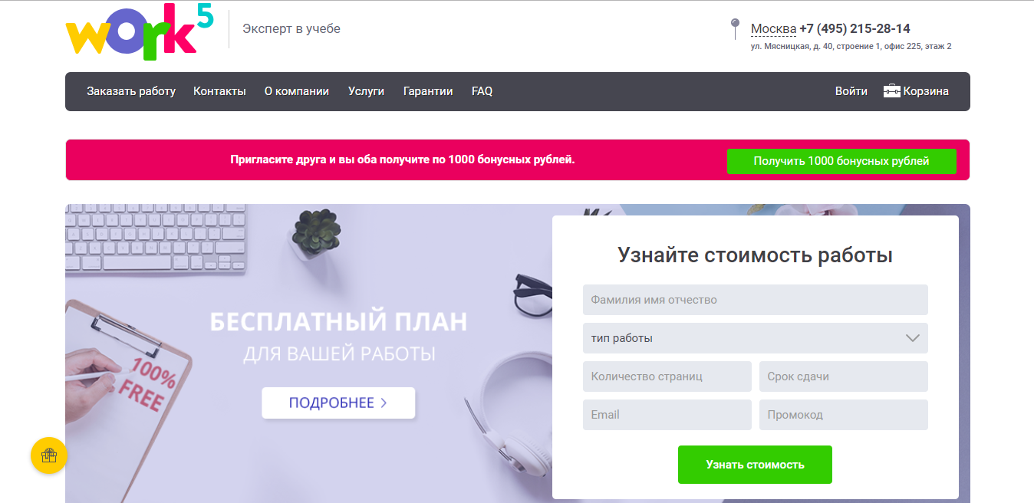The image size is (1034, 503).
Task: Open the Заказать работу menu item
Action: pos(131,91)
